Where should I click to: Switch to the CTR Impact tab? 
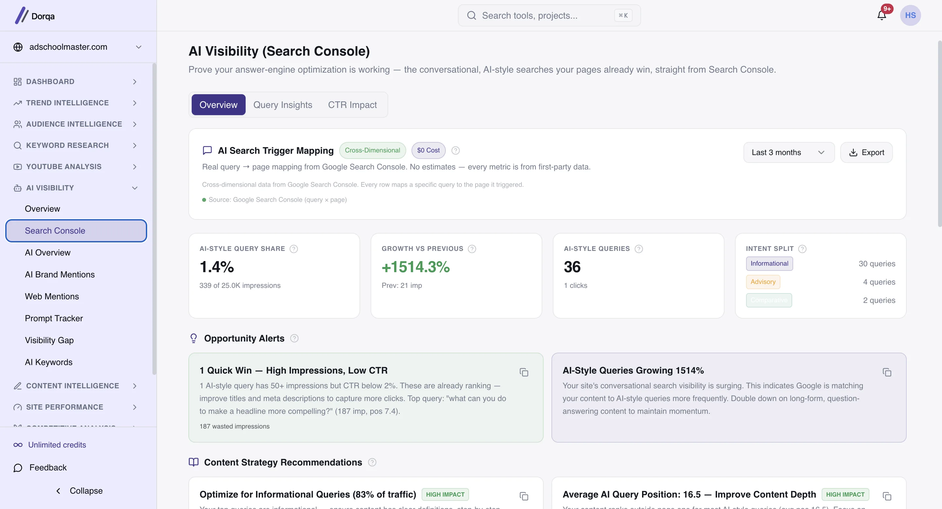tap(352, 105)
